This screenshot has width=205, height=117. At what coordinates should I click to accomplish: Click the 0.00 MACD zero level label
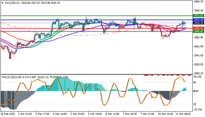[196, 91]
